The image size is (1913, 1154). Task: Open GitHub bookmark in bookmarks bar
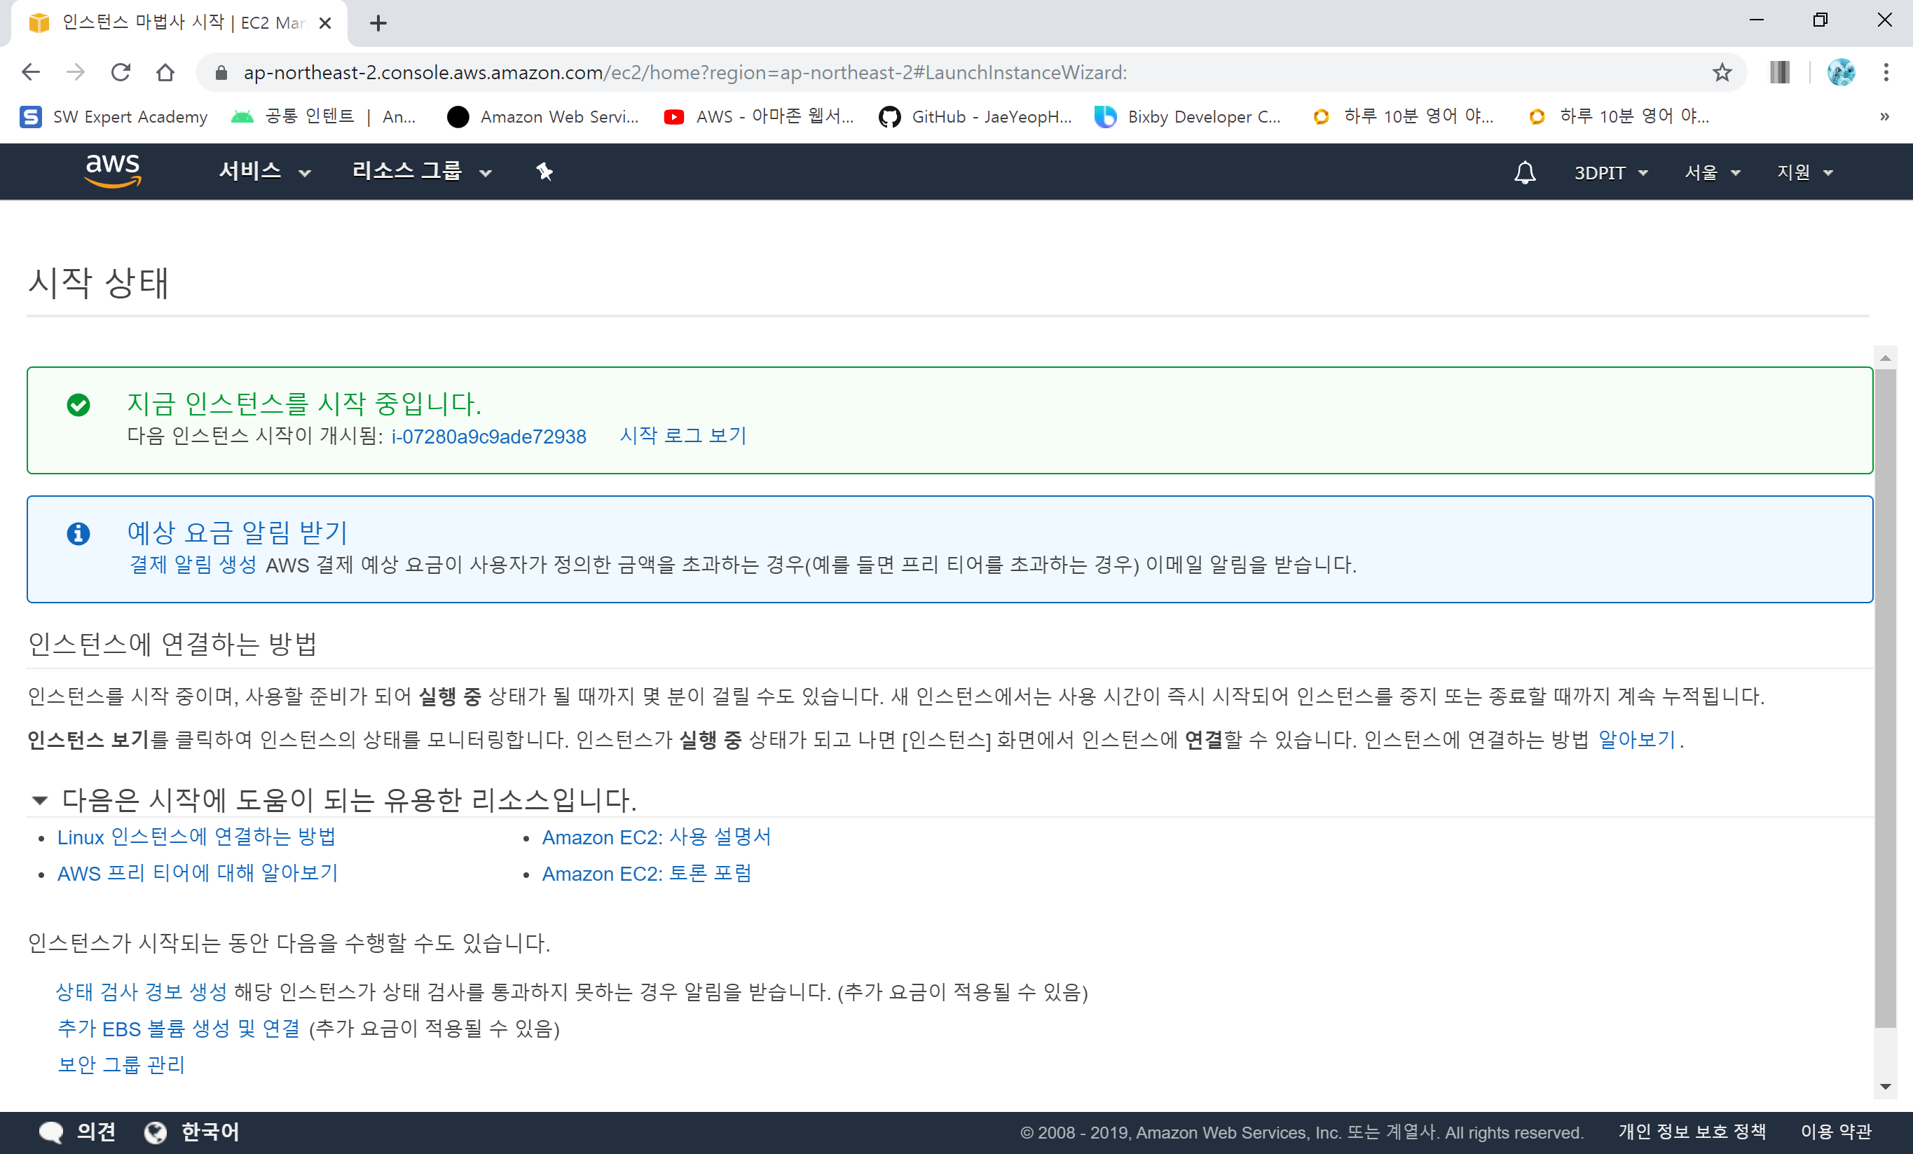tap(975, 116)
